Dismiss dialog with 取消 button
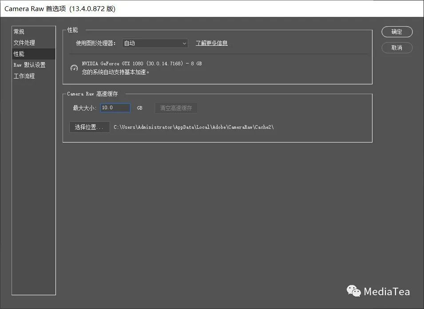The image size is (424, 309). point(397,48)
